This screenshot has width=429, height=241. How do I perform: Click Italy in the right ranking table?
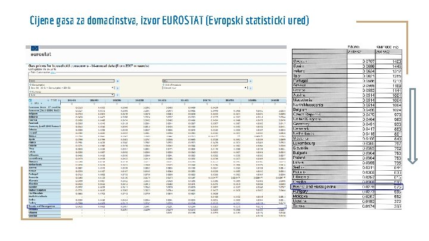click(x=297, y=76)
